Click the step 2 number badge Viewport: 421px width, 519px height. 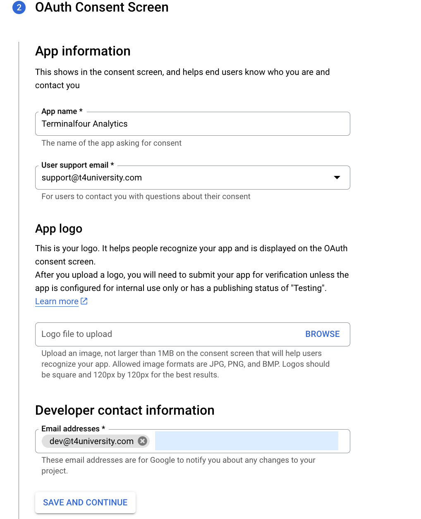(19, 7)
